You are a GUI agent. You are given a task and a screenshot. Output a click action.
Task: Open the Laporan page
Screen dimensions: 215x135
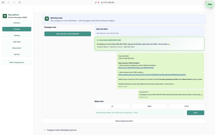(x=17, y=54)
